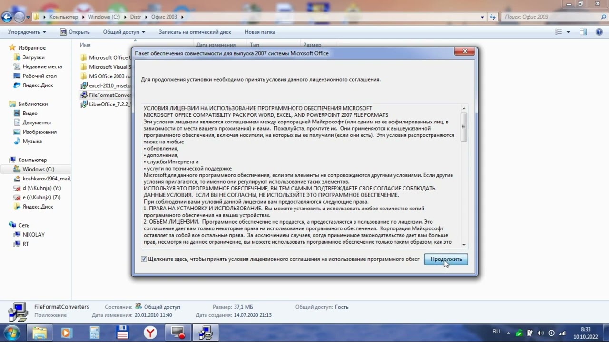The width and height of the screenshot is (609, 342).
Task: Toggle the preview pane icon
Action: coord(583,32)
